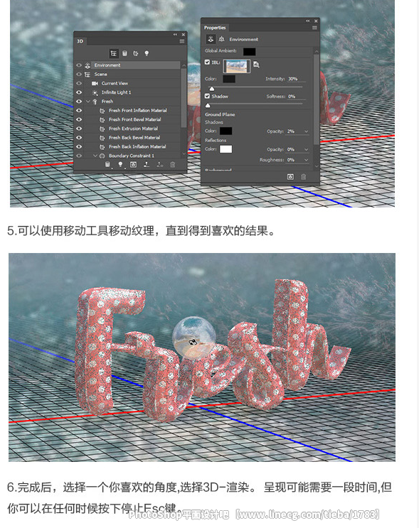Hide Fresh Front Bevel Material
The image size is (419, 528).
79,119
